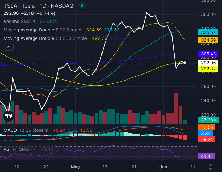This screenshot has height=172, width=222.
Task: Click the TradingView logo icon
Action: click(x=8, y=116)
